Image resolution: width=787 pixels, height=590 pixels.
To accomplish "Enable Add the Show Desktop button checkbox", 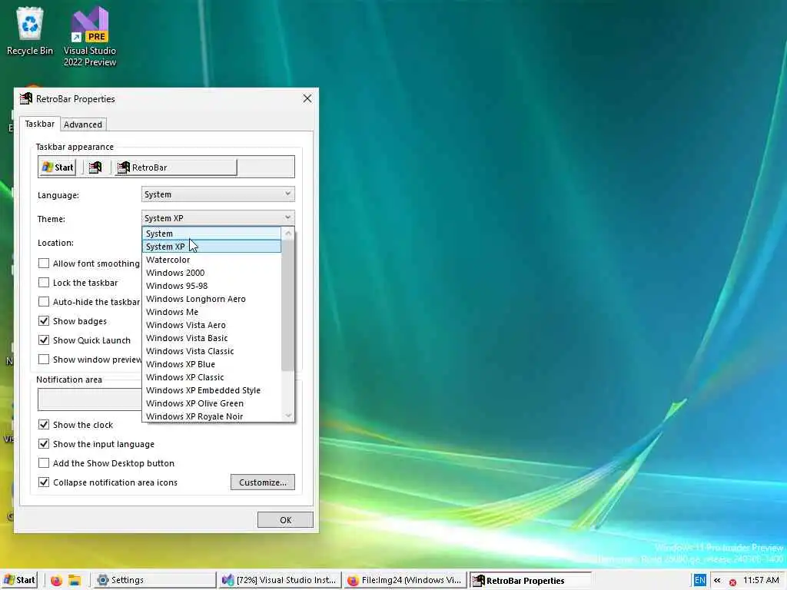I will pos(44,462).
